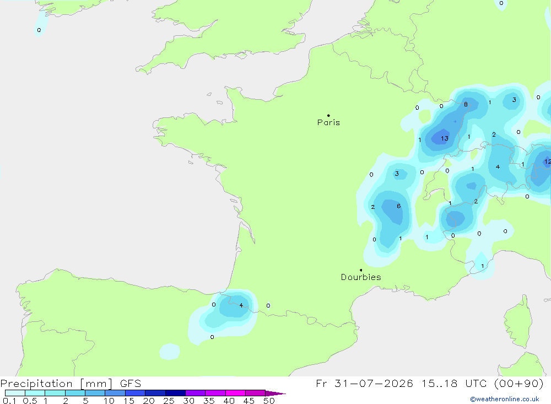This screenshot has height=404, width=551.
Task: Click the Paris city label
Action: [x=328, y=122]
